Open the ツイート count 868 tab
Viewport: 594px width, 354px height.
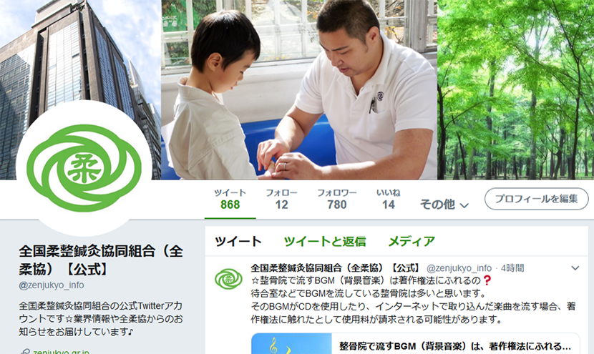tap(230, 199)
